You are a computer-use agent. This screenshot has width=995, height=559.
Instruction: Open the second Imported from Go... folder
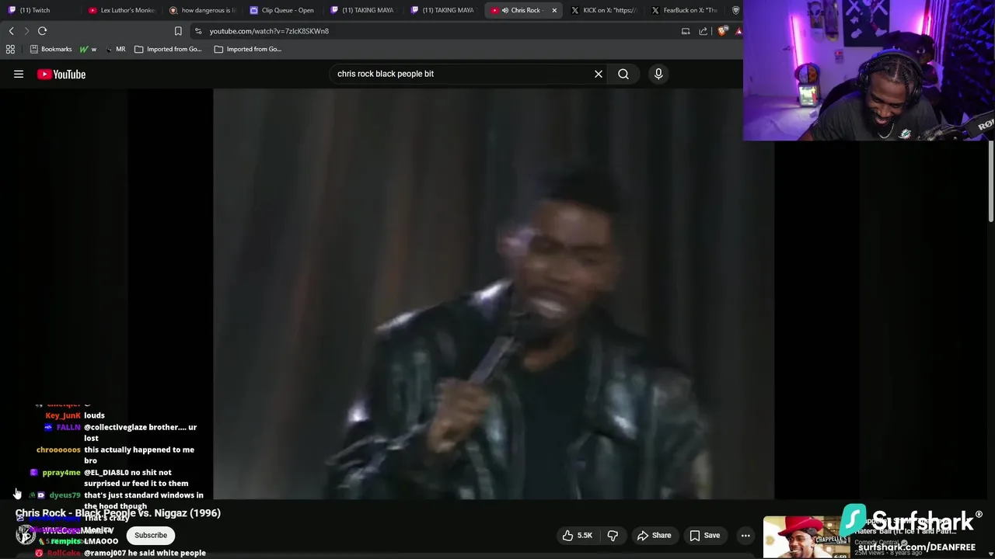click(x=248, y=49)
